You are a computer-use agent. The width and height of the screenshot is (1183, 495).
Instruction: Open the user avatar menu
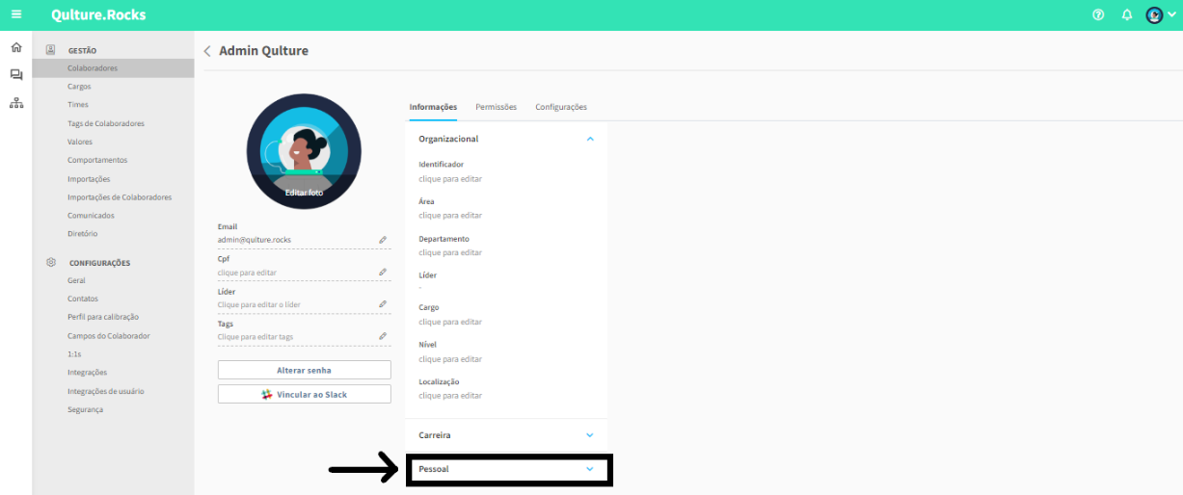point(1160,15)
